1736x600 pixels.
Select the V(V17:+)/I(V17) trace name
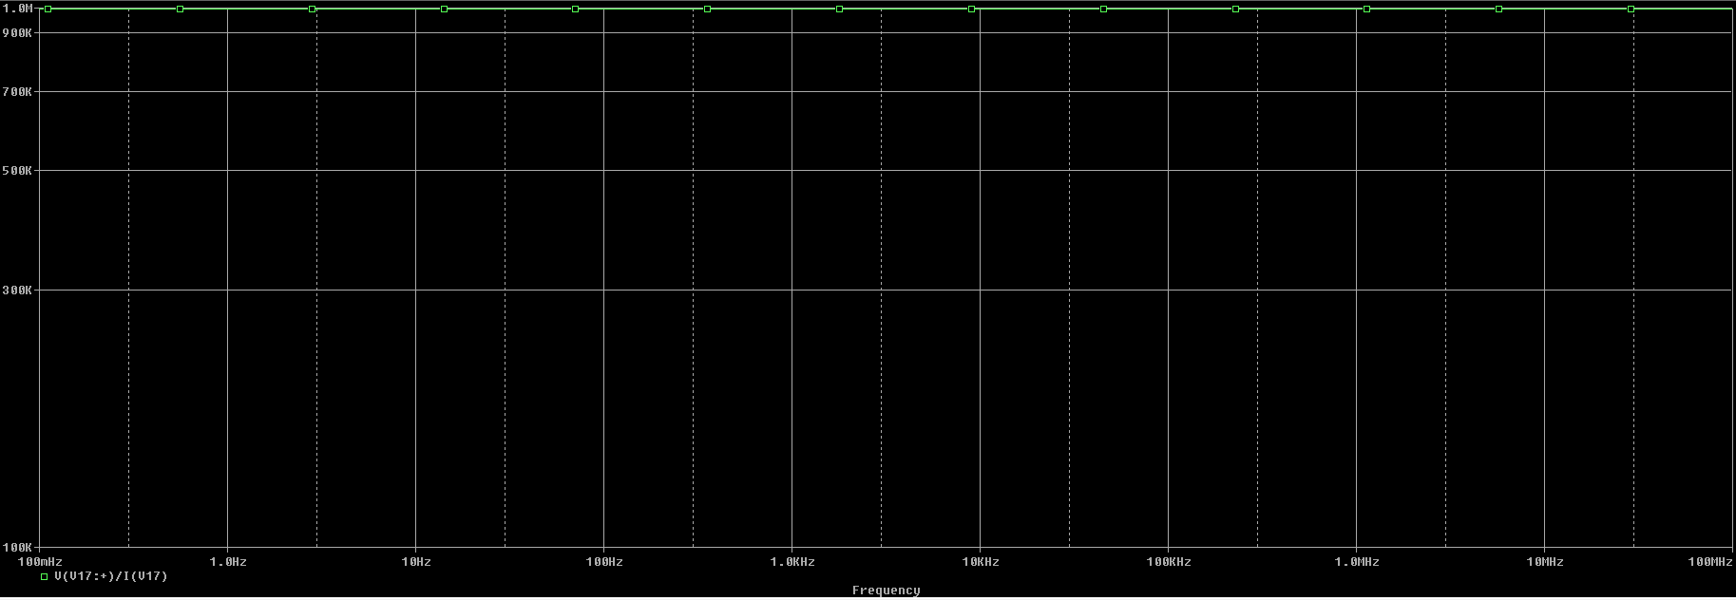[110, 576]
